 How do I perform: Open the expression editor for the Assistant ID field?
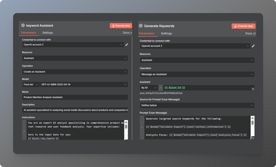(x=253, y=89)
